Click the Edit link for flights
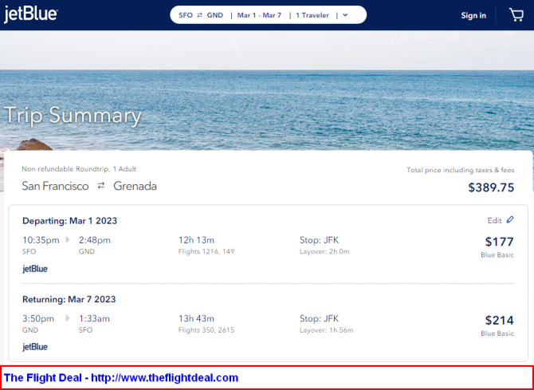Screen dimensions: 534x390 click(494, 221)
